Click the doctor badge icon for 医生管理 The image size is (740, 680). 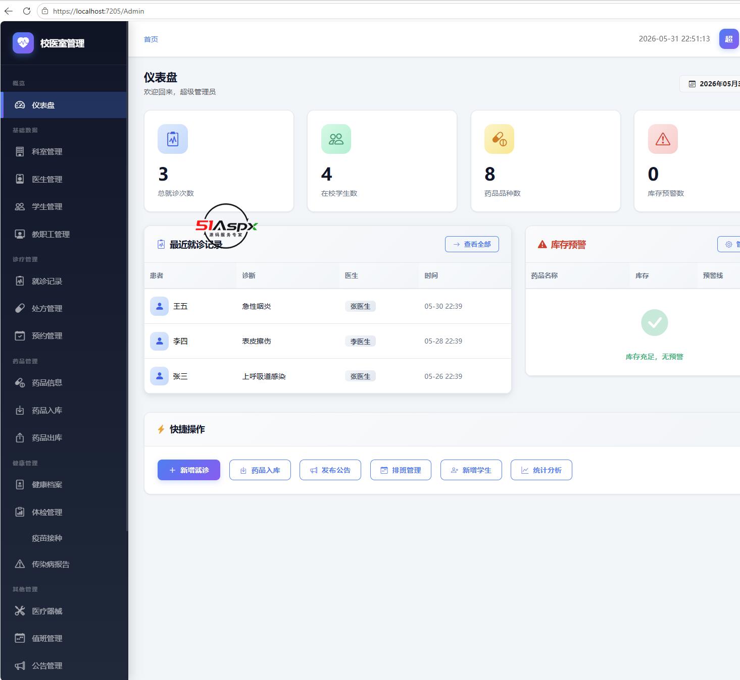pos(20,179)
